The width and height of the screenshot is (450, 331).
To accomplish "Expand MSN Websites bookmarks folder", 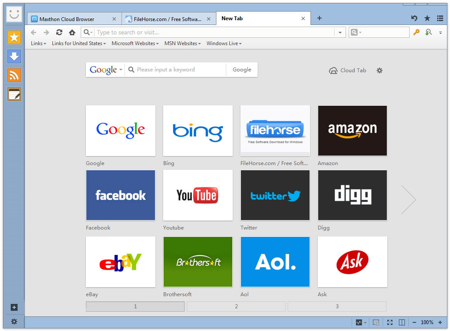I will [182, 43].
